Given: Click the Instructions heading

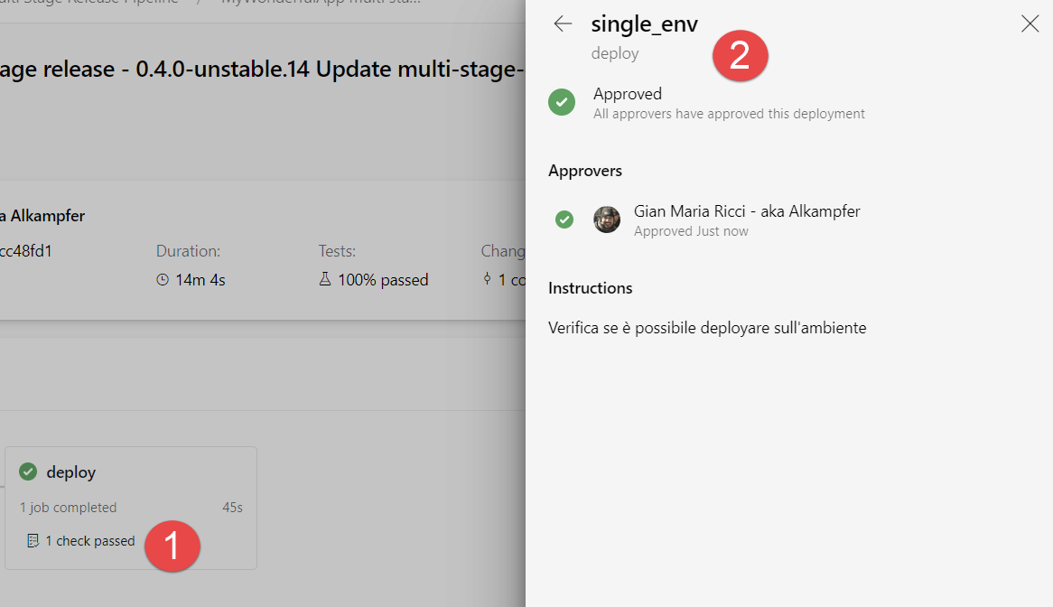Looking at the screenshot, I should pyautogui.click(x=591, y=288).
